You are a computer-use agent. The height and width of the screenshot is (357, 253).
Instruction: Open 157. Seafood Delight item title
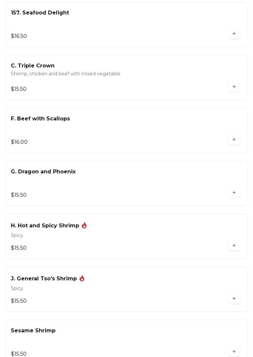point(40,13)
